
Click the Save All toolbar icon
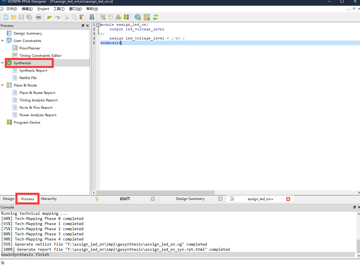29,17
